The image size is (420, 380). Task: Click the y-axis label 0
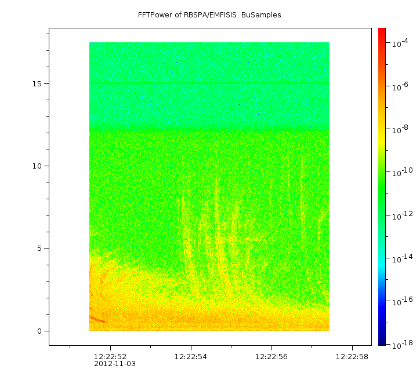tap(39, 331)
